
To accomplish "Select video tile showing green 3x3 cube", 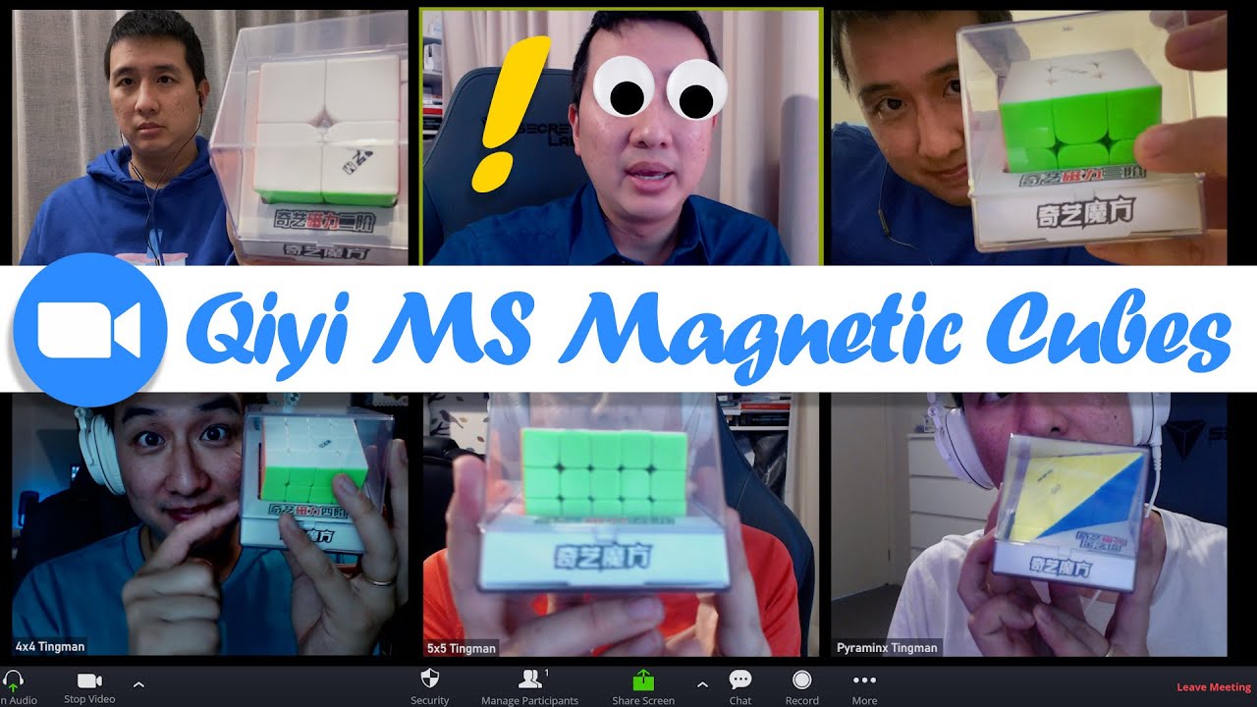I will (x=1029, y=137).
